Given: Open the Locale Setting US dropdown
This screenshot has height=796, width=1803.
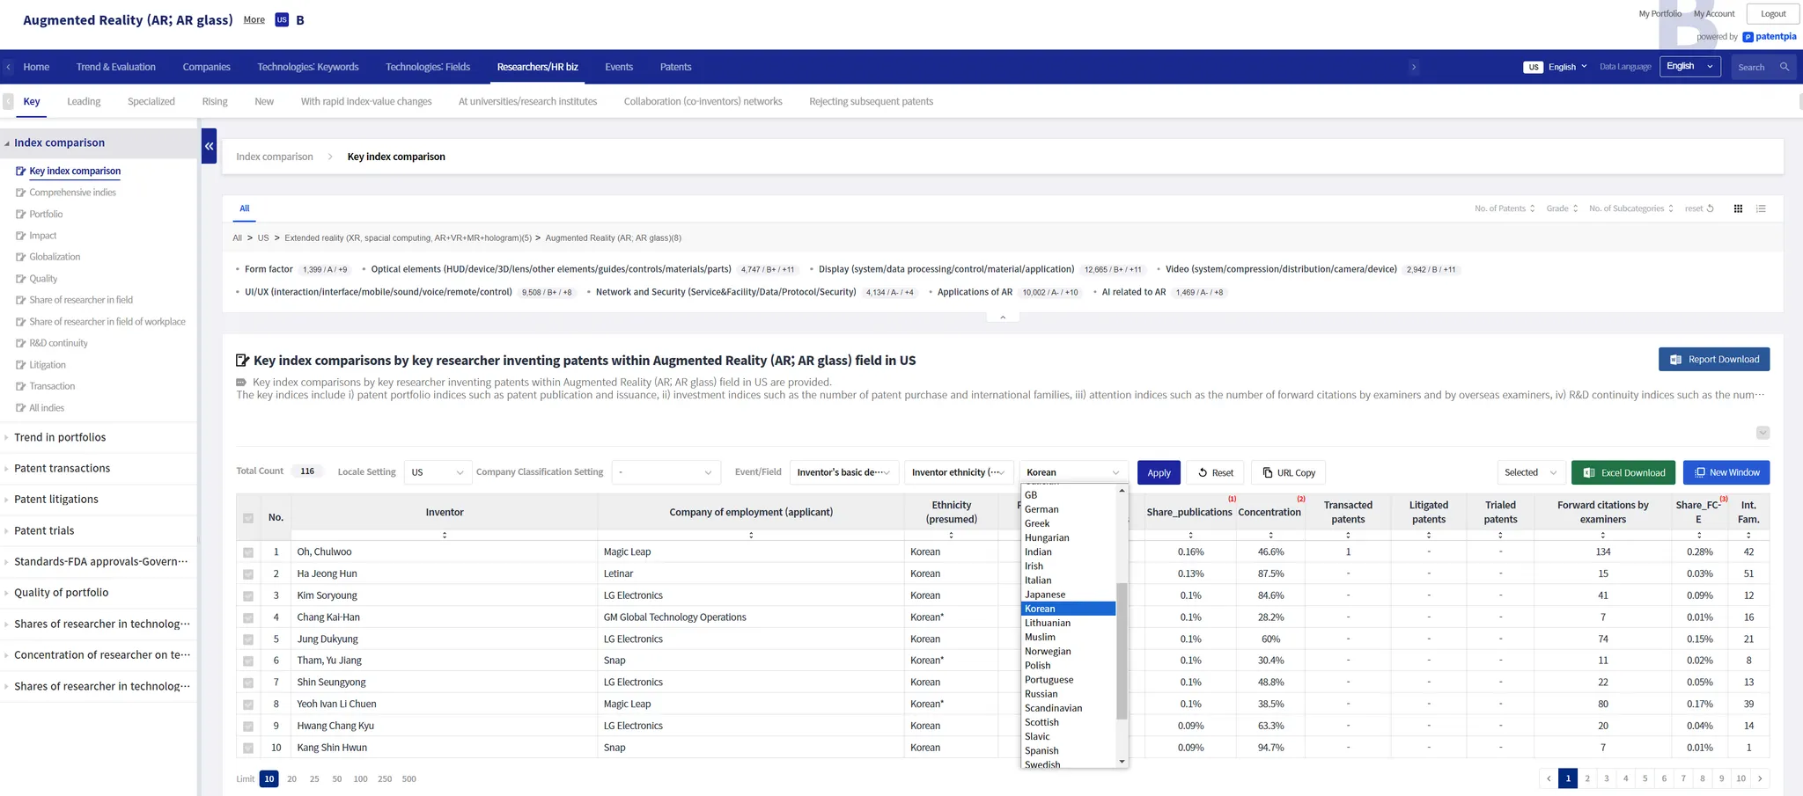Looking at the screenshot, I should [x=438, y=472].
